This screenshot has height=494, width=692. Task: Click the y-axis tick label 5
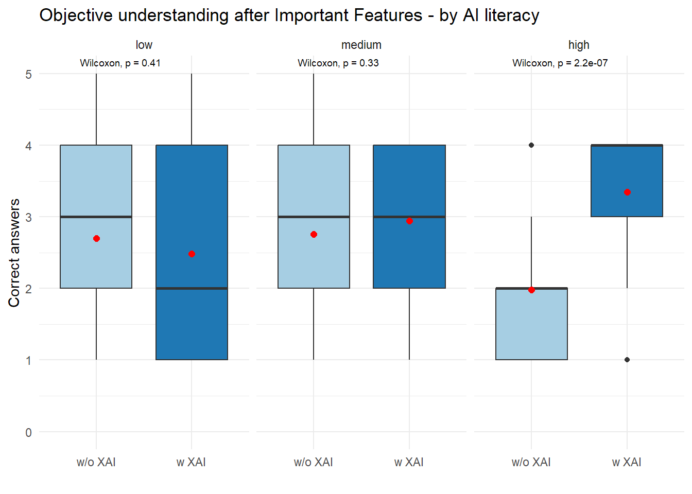tap(28, 75)
